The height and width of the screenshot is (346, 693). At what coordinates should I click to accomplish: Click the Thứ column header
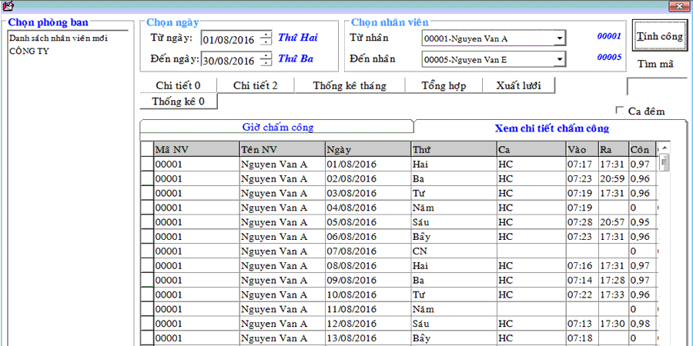click(x=454, y=149)
